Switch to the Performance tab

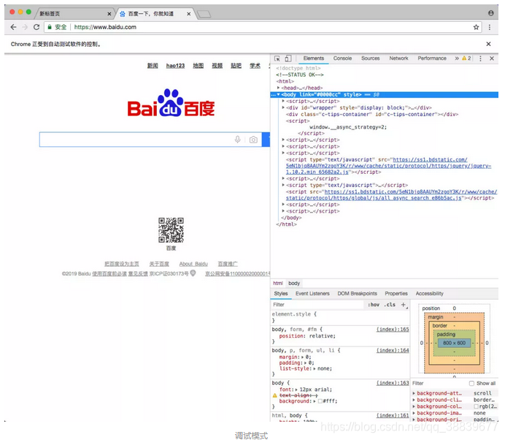click(432, 58)
